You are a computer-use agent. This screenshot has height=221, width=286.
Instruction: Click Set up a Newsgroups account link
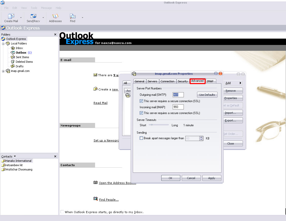tap(106, 140)
